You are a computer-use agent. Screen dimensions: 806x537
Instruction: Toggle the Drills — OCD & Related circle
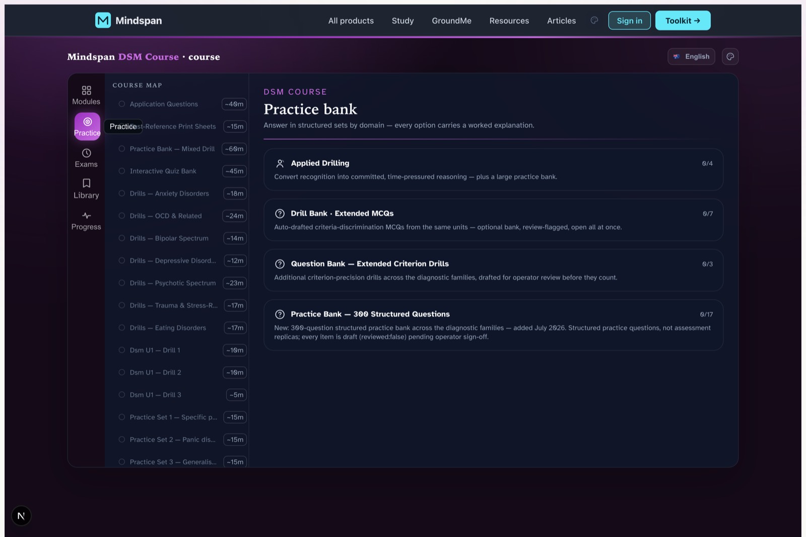121,216
